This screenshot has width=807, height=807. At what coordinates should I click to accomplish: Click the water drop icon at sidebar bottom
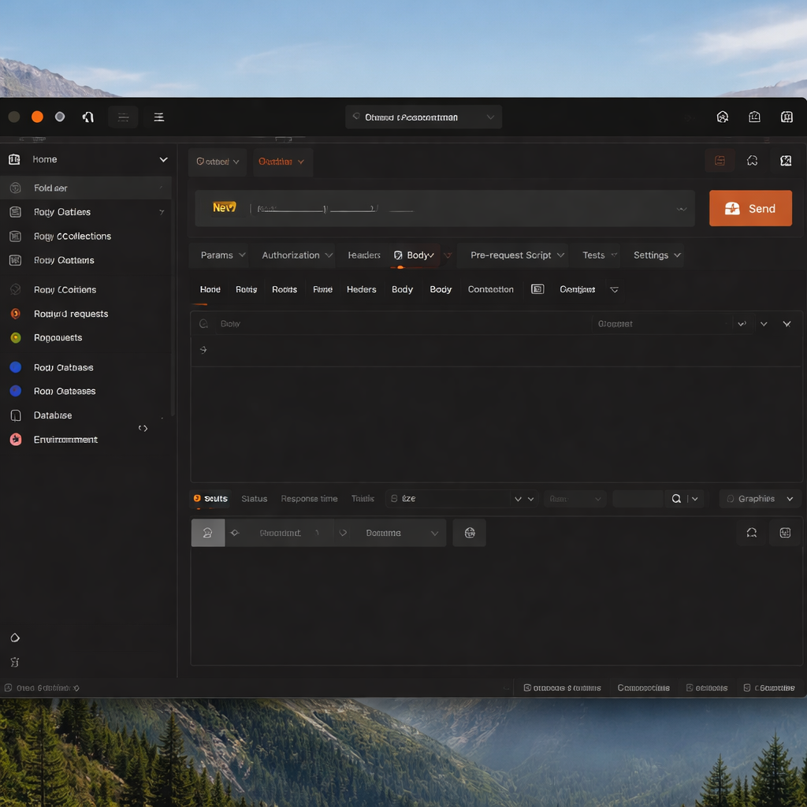(15, 638)
